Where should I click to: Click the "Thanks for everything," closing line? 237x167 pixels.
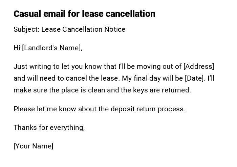[x=49, y=128]
